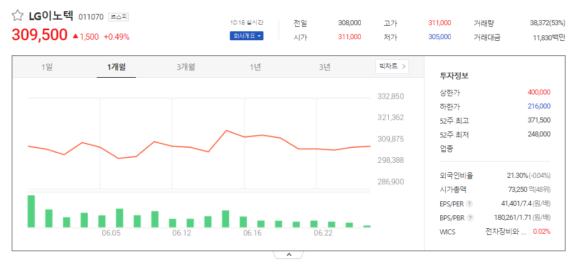This screenshot has height=264, width=575.
Task: Click the 332,850 price axis label
Action: (391, 97)
